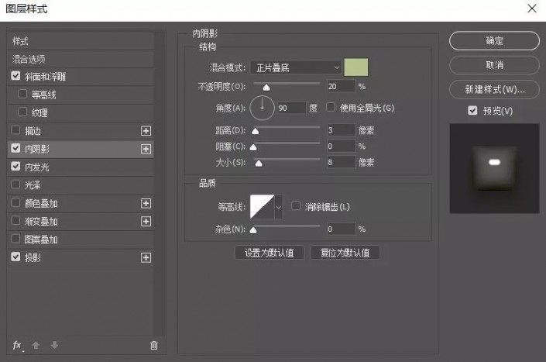Open the 混合模式 dropdown showing 正片叠底
The height and width of the screenshot is (362, 546).
tap(296, 67)
